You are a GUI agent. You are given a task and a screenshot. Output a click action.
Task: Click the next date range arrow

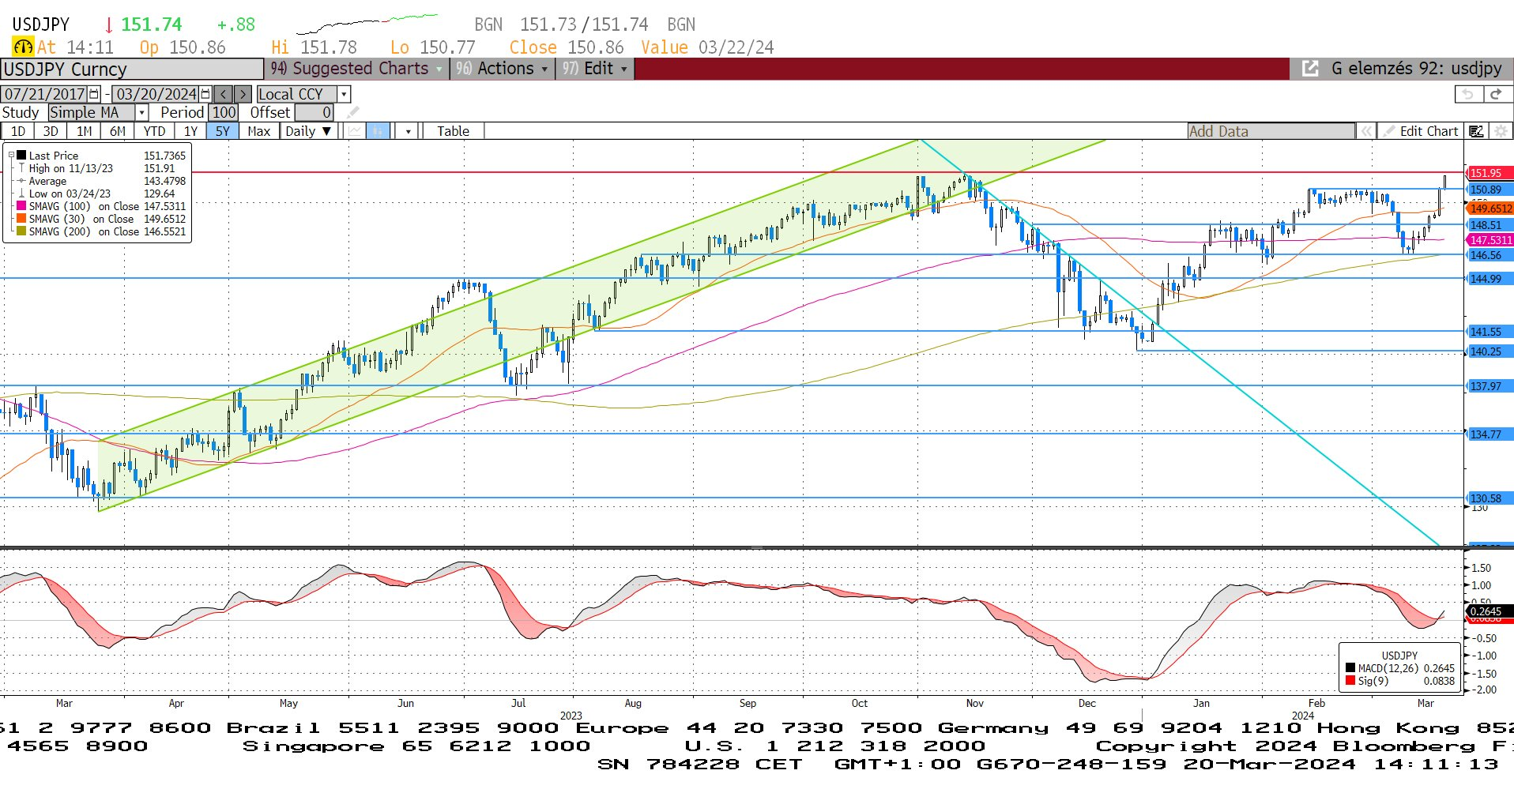point(243,94)
